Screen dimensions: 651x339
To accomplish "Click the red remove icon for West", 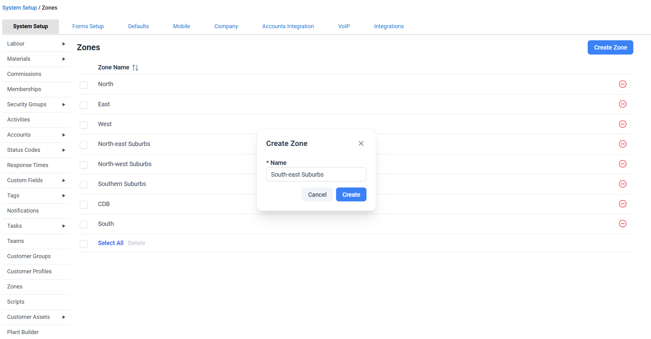I will 622,124.
